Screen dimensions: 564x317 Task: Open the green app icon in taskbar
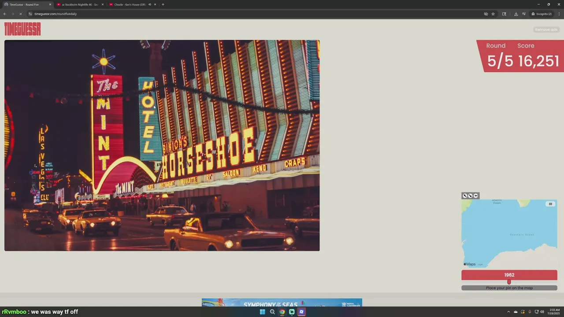[292, 312]
